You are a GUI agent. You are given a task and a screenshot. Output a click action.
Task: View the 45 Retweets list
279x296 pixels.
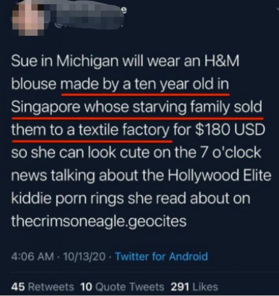point(43,287)
